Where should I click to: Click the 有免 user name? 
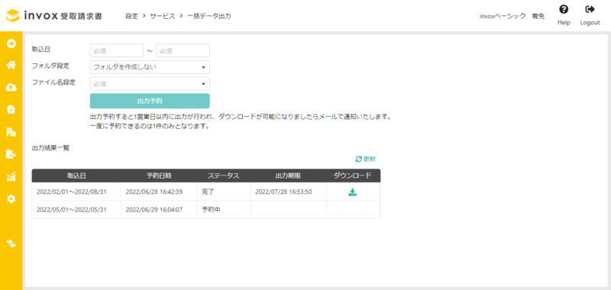538,16
